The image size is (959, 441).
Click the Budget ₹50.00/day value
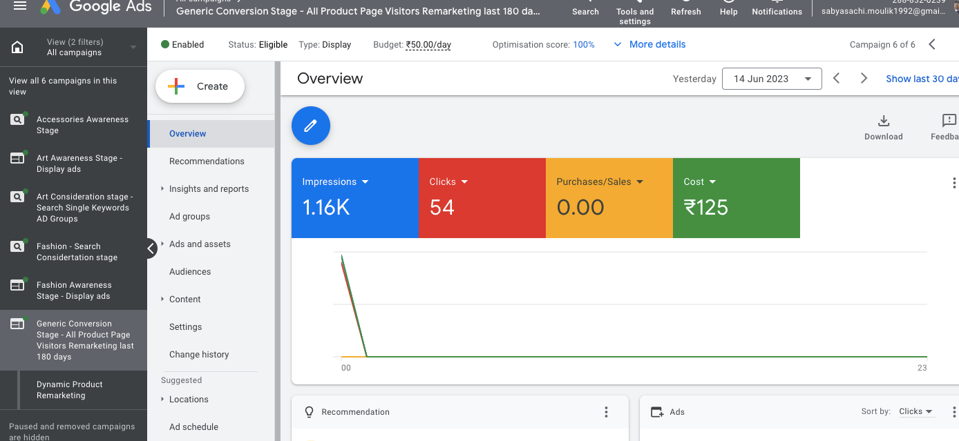pyautogui.click(x=428, y=45)
